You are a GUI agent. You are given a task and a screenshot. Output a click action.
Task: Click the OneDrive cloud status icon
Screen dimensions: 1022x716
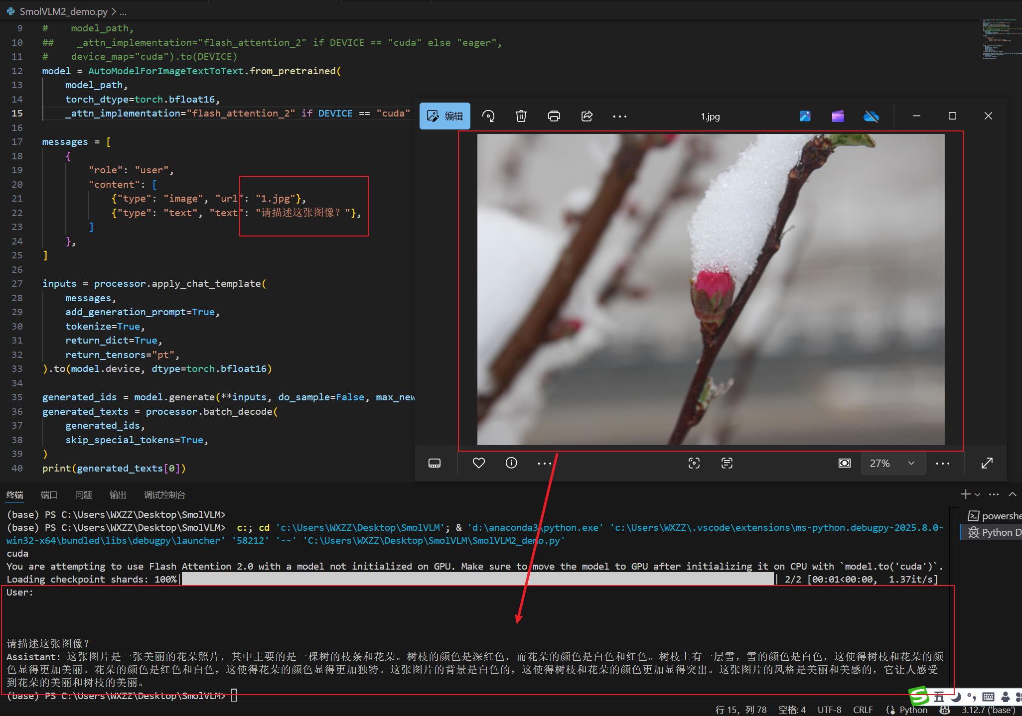[x=871, y=117]
